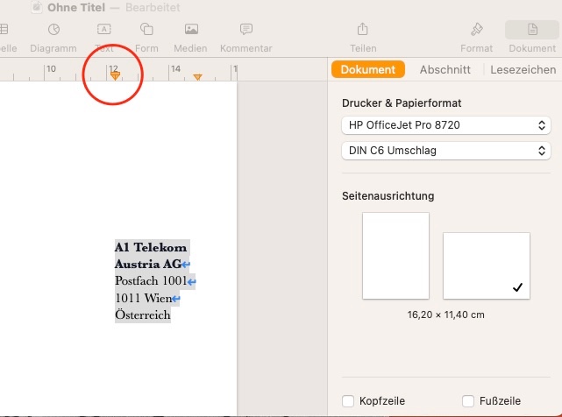Expand the DIN C6 Umschlag paper size dropdown

tap(445, 151)
